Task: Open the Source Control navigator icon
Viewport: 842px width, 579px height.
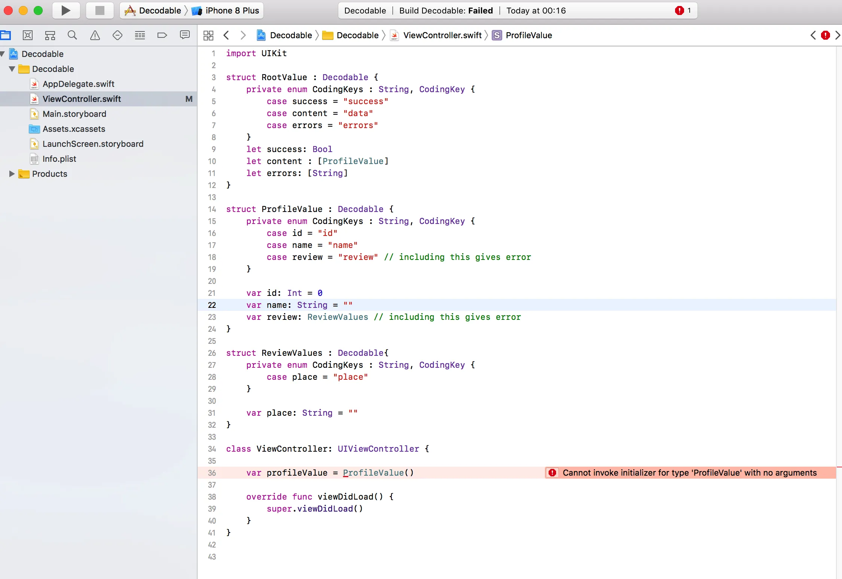Action: pyautogui.click(x=28, y=35)
